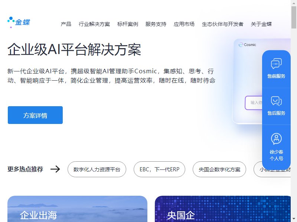Viewport: 297px width, 222px height.
Task: Select the EBC，下一代ERP tag
Action: pyautogui.click(x=159, y=169)
